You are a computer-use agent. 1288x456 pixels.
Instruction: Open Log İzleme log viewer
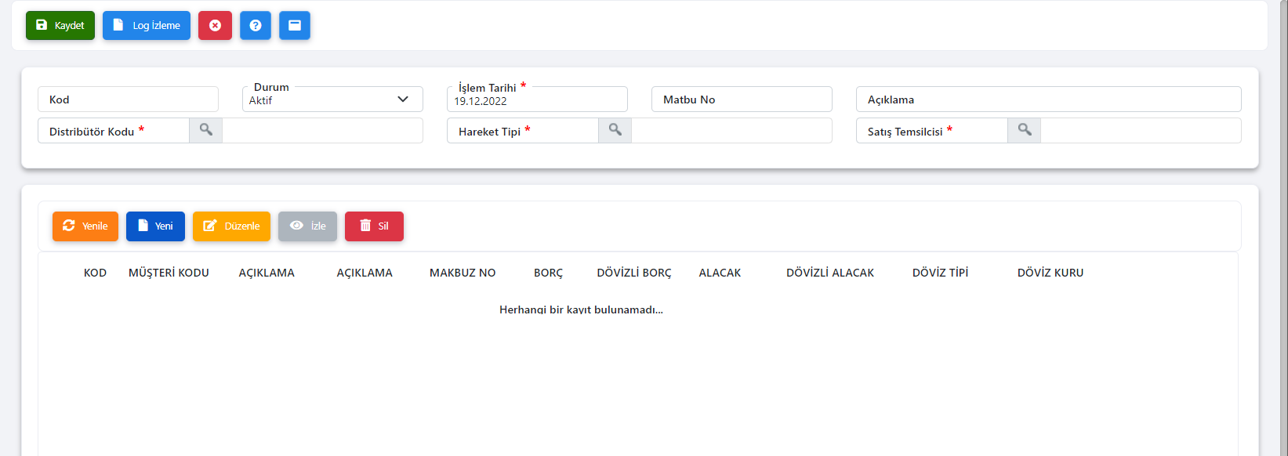coord(147,25)
